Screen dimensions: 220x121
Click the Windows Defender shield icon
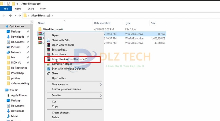(48, 69)
